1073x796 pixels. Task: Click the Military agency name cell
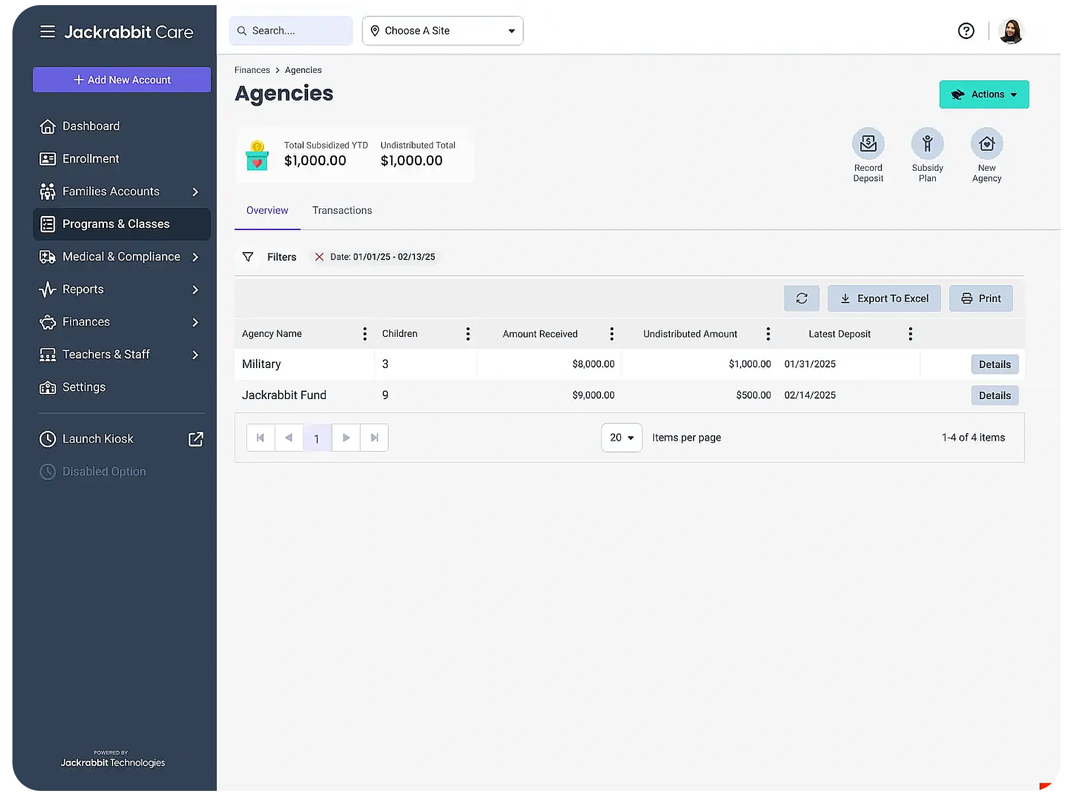(305, 364)
